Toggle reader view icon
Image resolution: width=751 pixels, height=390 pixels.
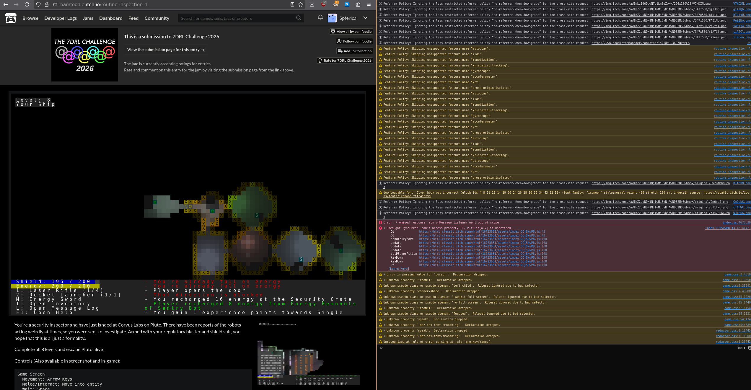(x=292, y=4)
